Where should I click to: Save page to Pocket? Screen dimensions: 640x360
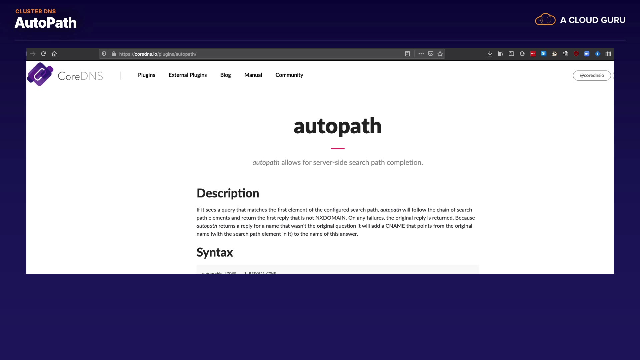431,54
